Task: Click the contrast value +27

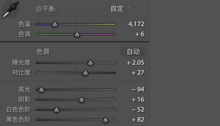Action: click(x=138, y=73)
